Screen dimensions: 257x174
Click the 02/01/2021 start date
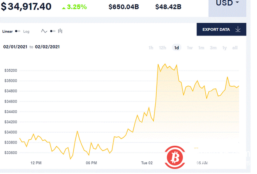click(16, 46)
